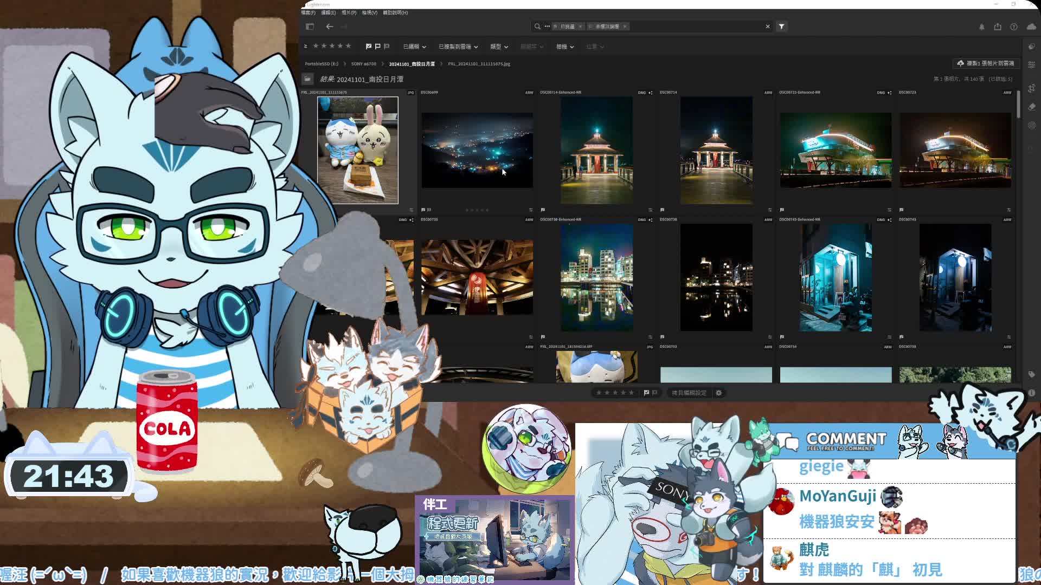
Task: Open the 檔案(F) menu
Action: point(308,12)
